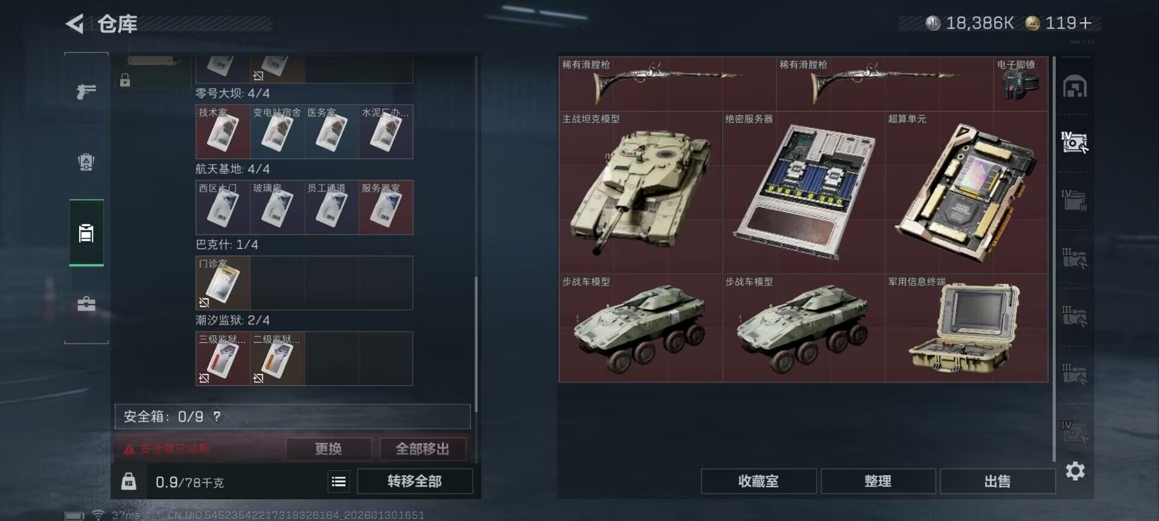Switch to main warehouse storage tab
This screenshot has width=1159, height=521.
1074,87
